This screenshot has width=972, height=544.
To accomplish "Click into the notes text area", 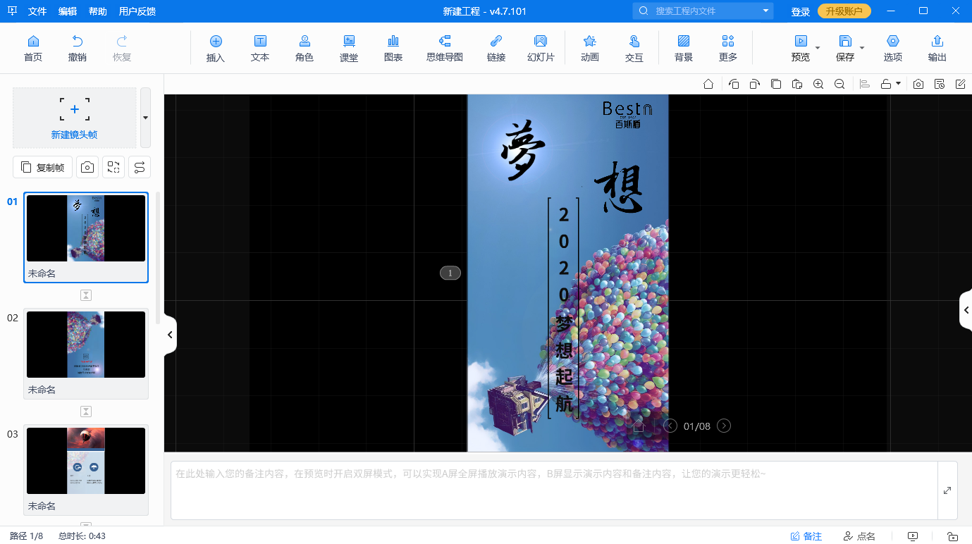I will point(554,490).
